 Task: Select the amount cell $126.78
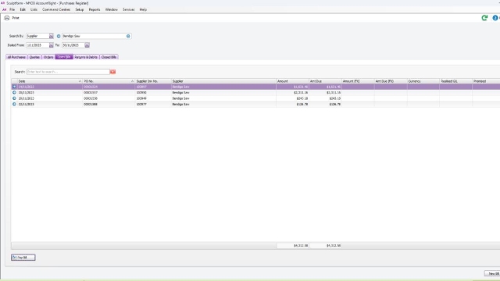pos(292,104)
